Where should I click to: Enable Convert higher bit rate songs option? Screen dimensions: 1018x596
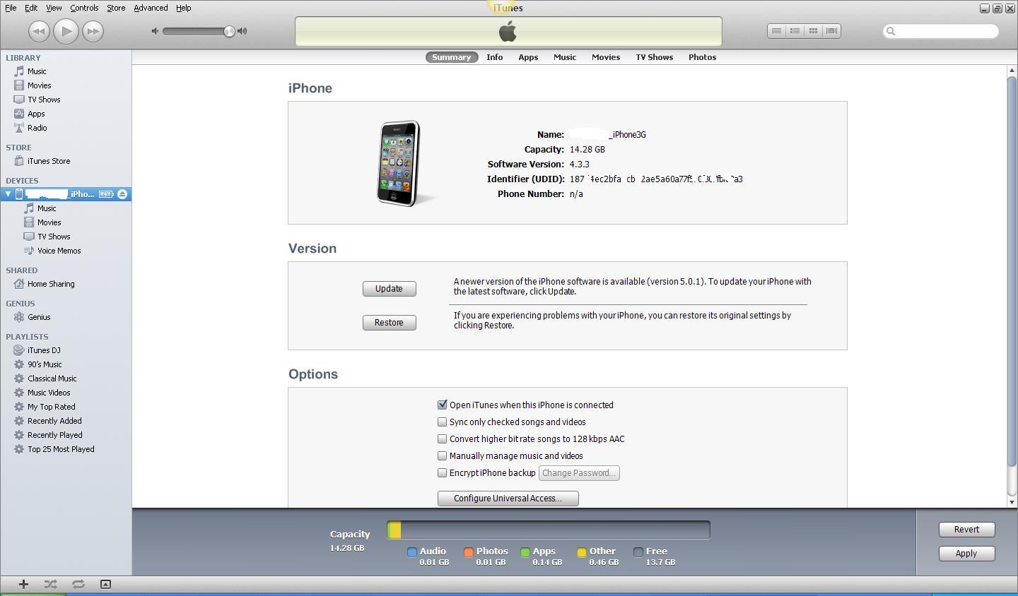pyautogui.click(x=443, y=439)
